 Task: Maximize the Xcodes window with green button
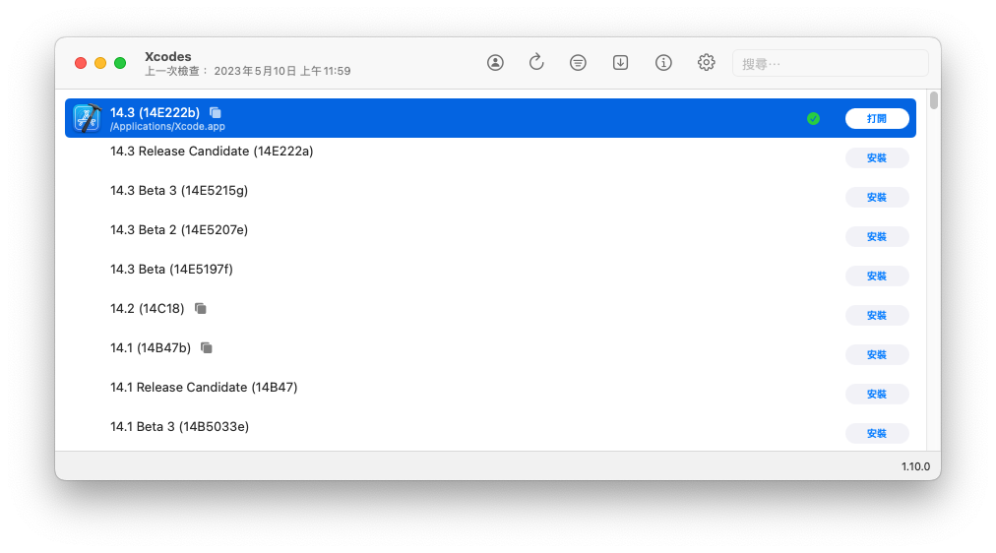point(120,63)
